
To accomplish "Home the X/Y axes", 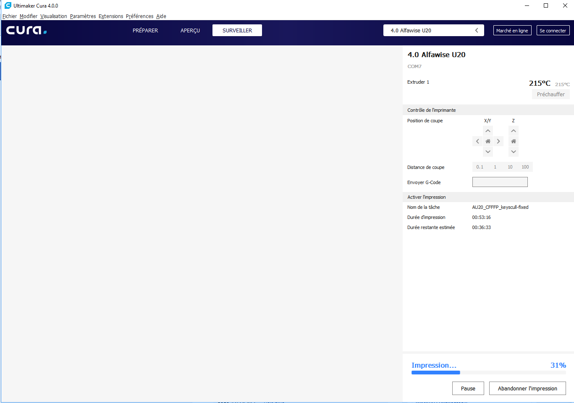I will coord(488,141).
